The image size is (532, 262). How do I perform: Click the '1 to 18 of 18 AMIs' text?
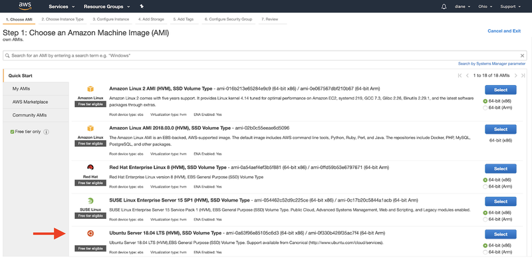point(491,76)
